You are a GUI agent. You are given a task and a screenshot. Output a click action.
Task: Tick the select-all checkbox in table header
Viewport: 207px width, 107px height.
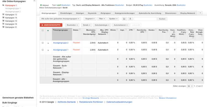pyautogui.click(x=43, y=30)
